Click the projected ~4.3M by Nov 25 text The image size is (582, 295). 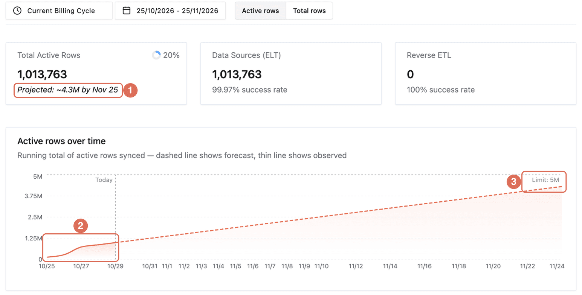pyautogui.click(x=68, y=90)
